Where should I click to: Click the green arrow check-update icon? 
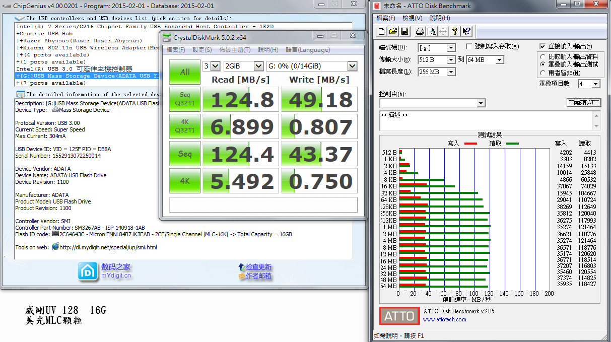(x=241, y=267)
